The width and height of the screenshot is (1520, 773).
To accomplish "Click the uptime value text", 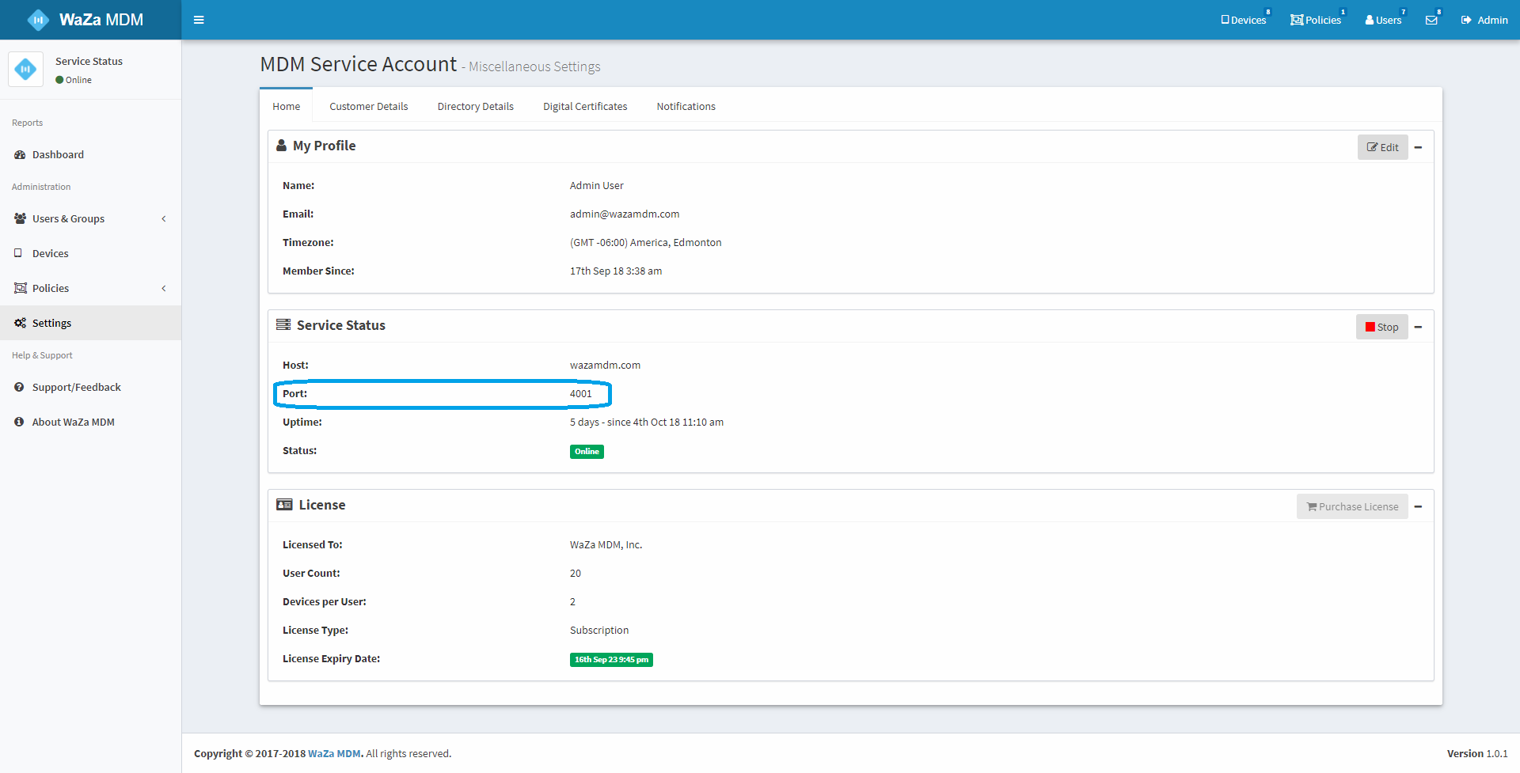I will tap(647, 422).
